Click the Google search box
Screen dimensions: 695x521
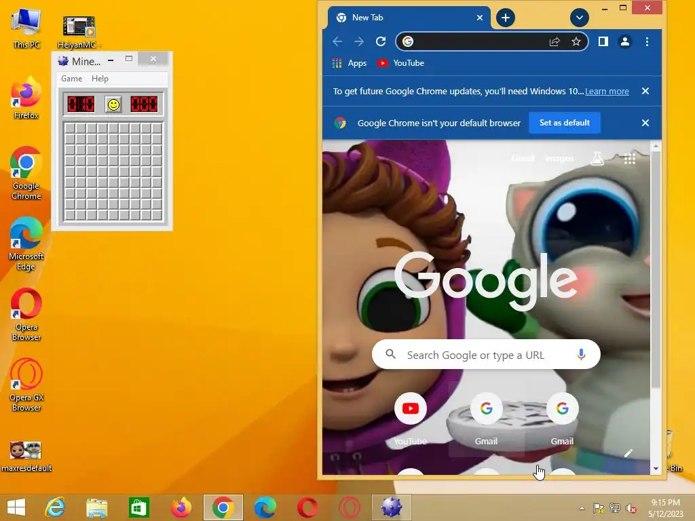pyautogui.click(x=486, y=354)
